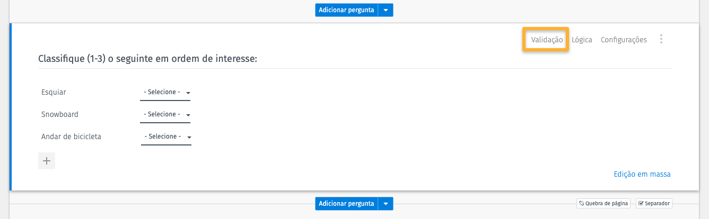Edit the Andar de bicicleta row label
Screen dimensions: 709x219
(x=71, y=137)
